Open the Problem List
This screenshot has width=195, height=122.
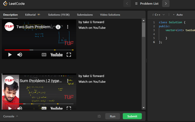click(x=147, y=4)
